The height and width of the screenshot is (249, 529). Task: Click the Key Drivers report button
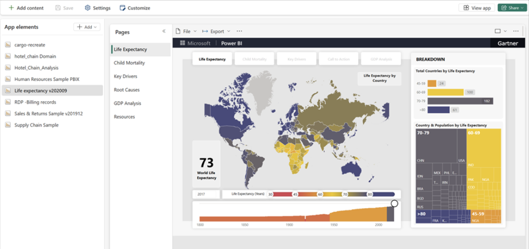point(297,59)
